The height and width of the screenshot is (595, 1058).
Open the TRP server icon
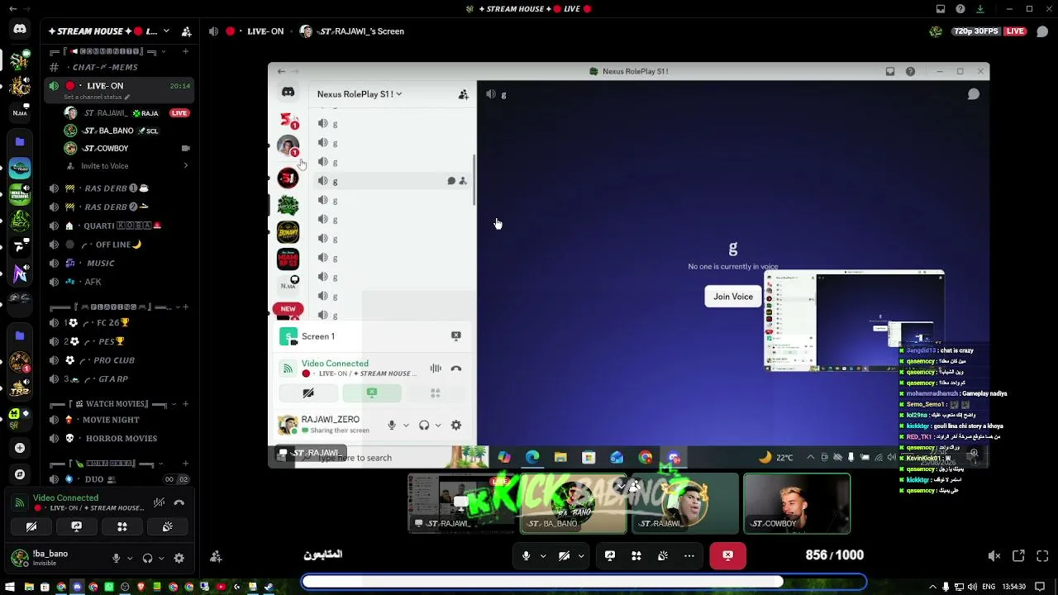pyautogui.click(x=20, y=389)
